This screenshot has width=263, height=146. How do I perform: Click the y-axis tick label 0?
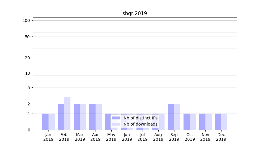coord(29,130)
